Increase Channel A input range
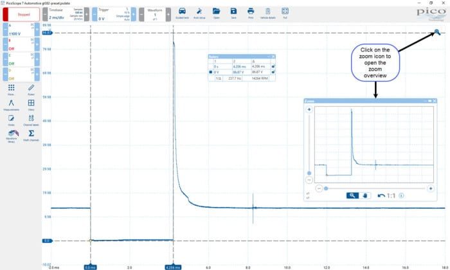 (x=37, y=30)
